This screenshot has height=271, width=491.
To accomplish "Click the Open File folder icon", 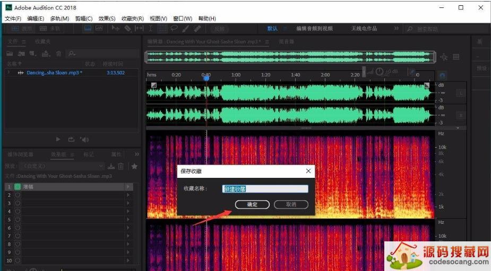I will click(10, 53).
